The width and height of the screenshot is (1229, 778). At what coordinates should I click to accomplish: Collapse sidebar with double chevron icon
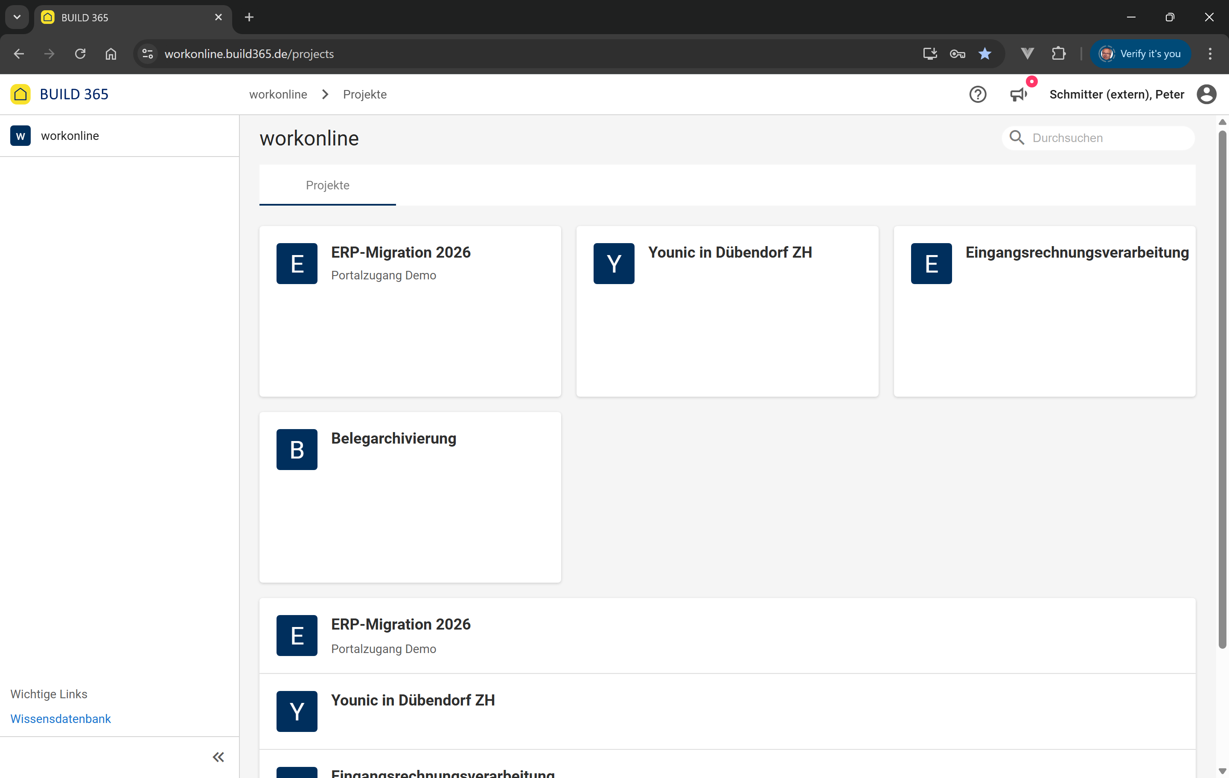[x=218, y=757]
